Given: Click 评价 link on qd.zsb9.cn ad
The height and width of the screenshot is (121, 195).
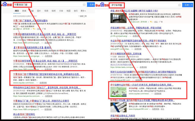Looking at the screenshot, I should coord(39,29).
